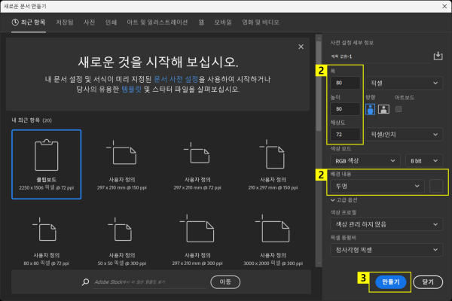Screen dimensions: 452x301
Task: Click the save preset icon beside document name
Action: pyautogui.click(x=438, y=56)
